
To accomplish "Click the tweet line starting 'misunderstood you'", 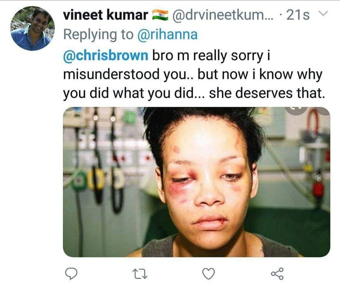I will click(193, 74).
